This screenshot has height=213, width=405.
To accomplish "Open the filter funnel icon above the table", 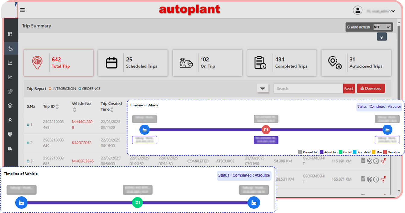I will coord(263,88).
